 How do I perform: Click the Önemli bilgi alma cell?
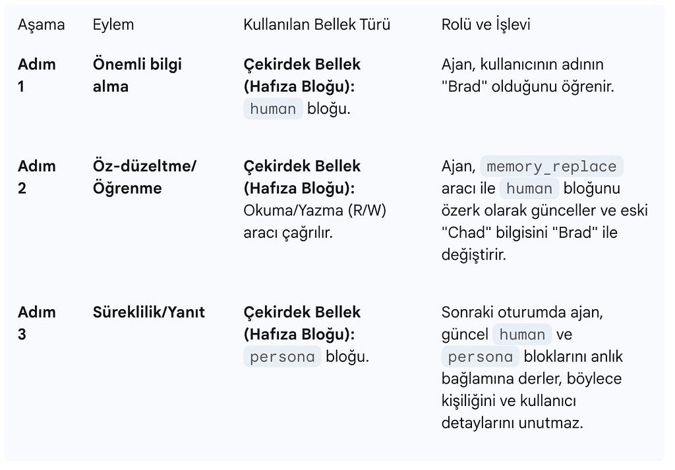click(x=137, y=75)
